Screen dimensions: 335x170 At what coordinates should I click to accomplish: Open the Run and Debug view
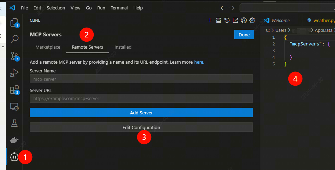pos(14,73)
